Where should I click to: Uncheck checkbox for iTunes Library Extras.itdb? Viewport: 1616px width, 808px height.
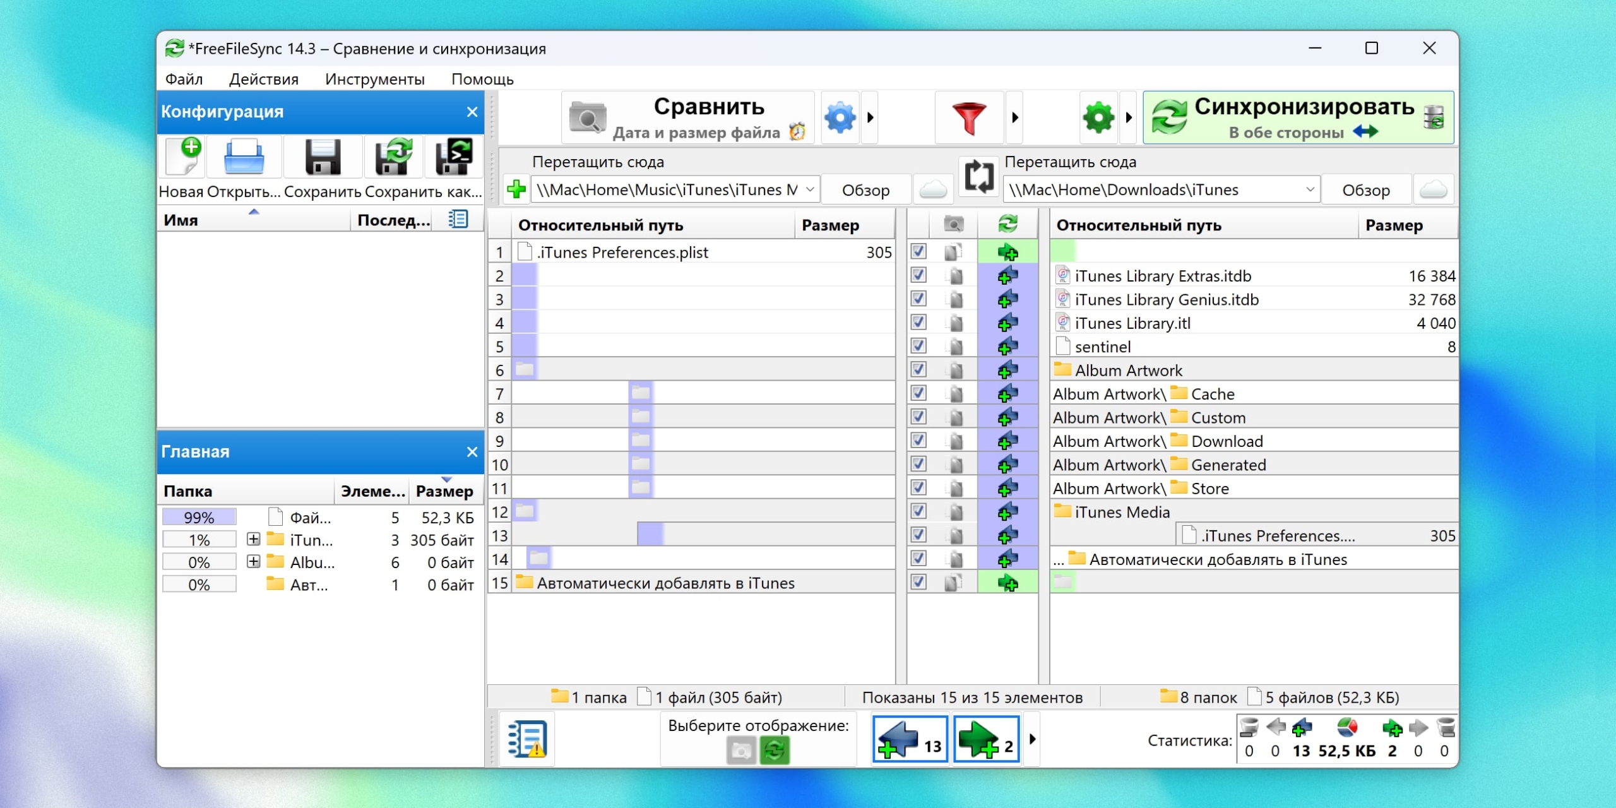(919, 275)
